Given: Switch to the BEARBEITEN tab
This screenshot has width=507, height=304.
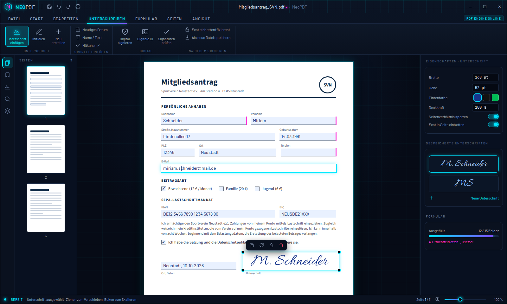Looking at the screenshot, I should pos(66,19).
